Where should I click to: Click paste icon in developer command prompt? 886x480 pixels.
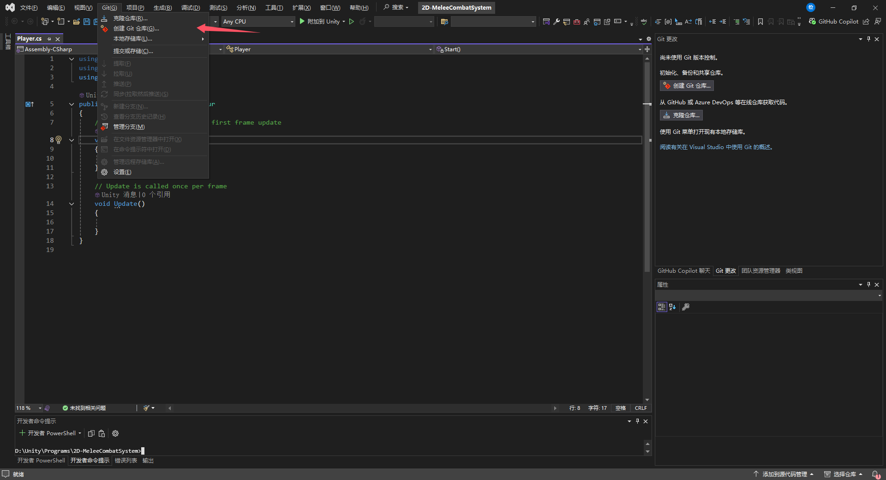point(102,433)
